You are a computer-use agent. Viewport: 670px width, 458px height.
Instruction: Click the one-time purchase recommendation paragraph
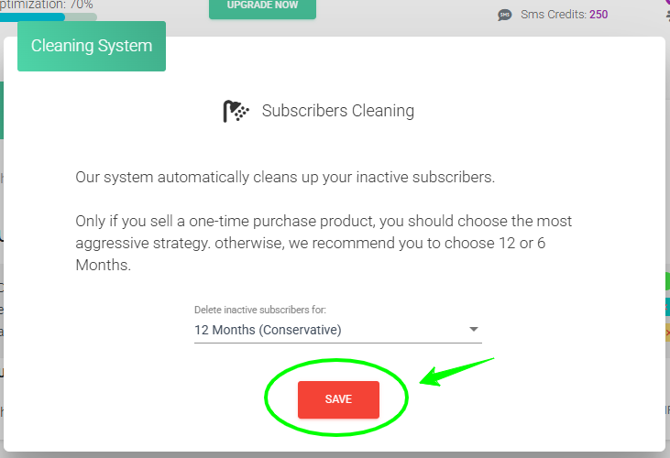click(324, 243)
